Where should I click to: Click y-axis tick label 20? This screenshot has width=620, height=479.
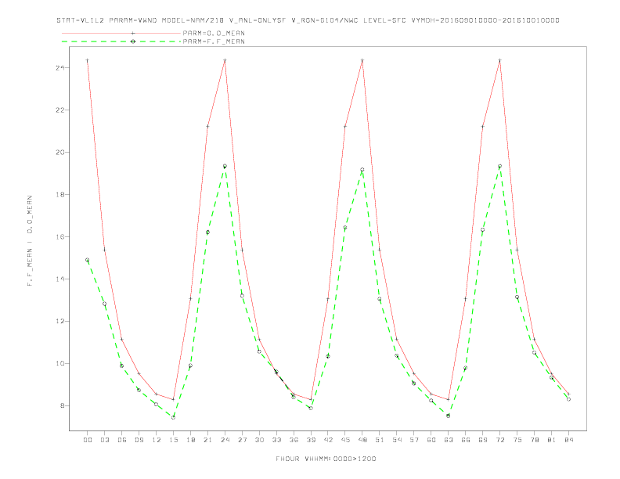pyautogui.click(x=60, y=152)
